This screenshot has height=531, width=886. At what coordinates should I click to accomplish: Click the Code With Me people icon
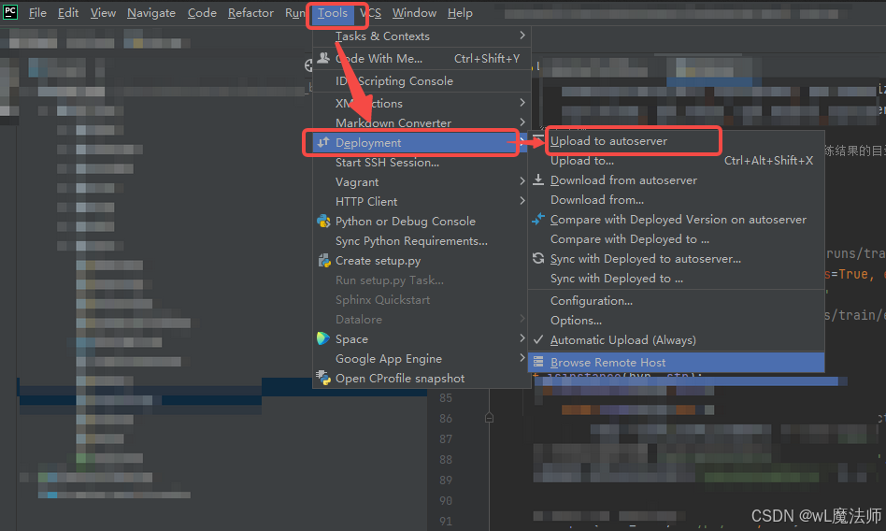coord(323,58)
